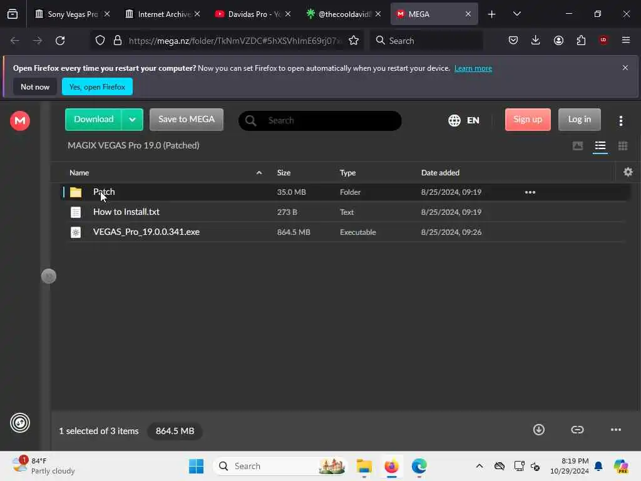Image resolution: width=641 pixels, height=481 pixels.
Task: Click the tracking protection shield icon
Action: (x=100, y=41)
